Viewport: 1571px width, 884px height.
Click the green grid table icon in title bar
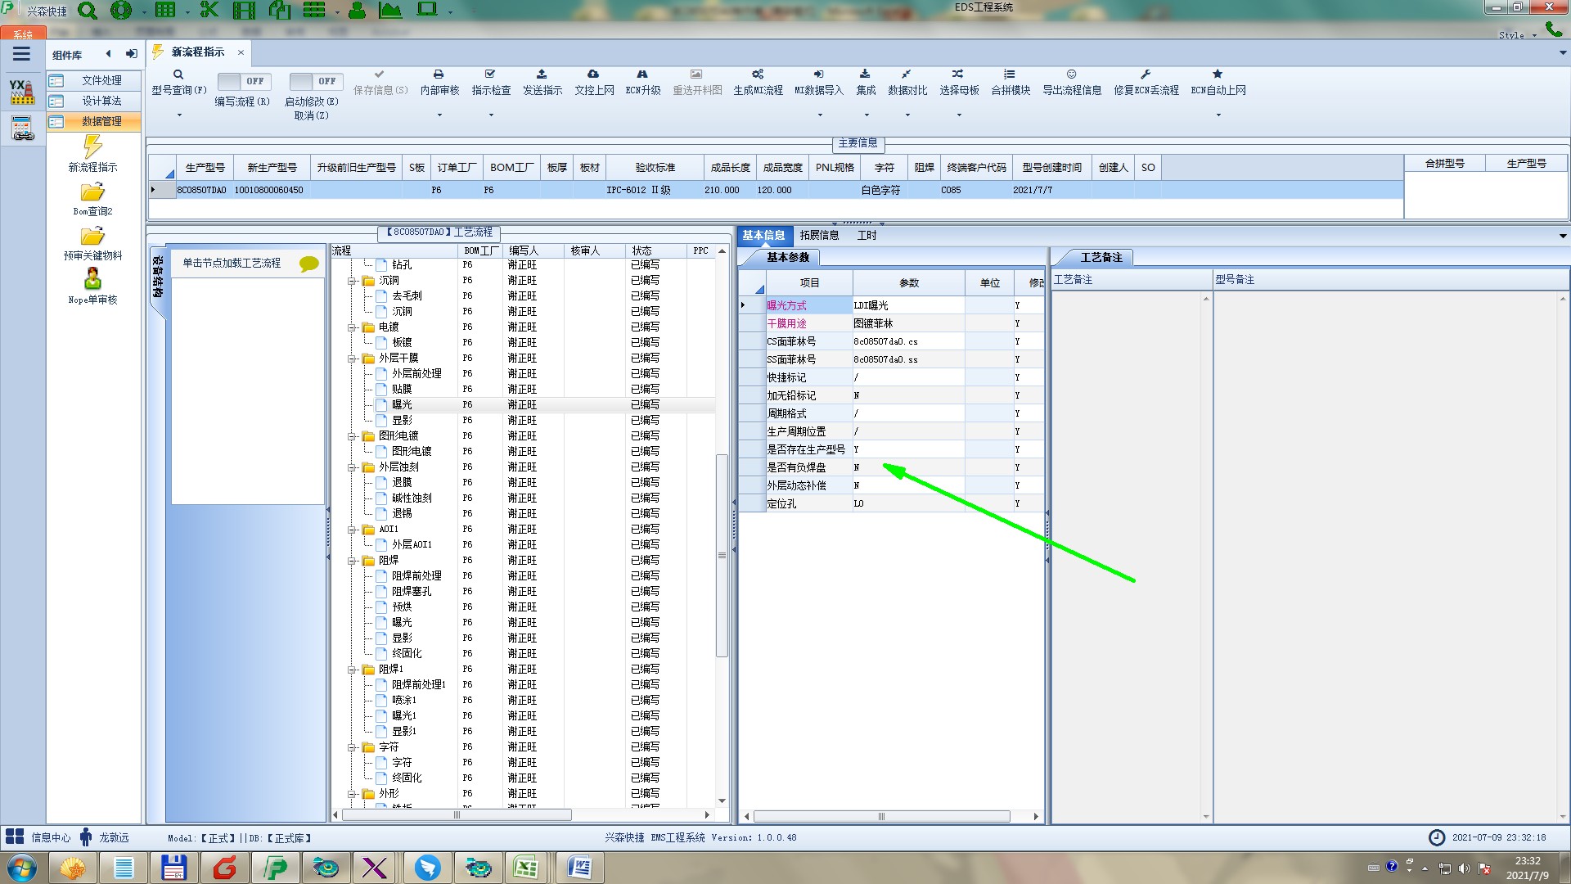coord(165,10)
